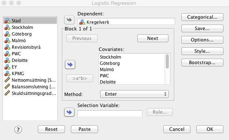The image size is (229, 140).
Task: Click the Selection Variable input field
Action: coord(110,114)
